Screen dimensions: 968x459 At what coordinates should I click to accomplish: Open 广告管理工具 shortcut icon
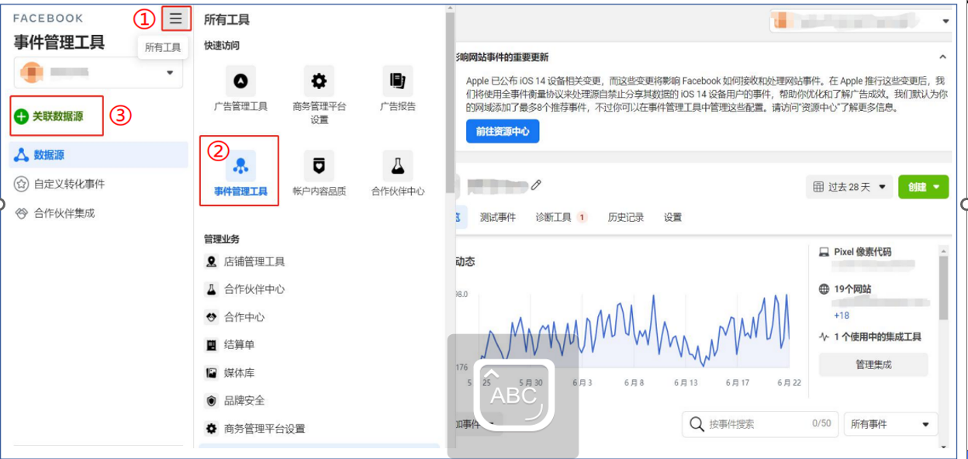[240, 81]
